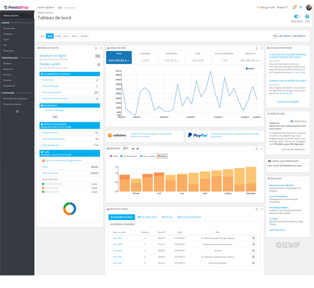View details of 89,89 € order

(254, 239)
